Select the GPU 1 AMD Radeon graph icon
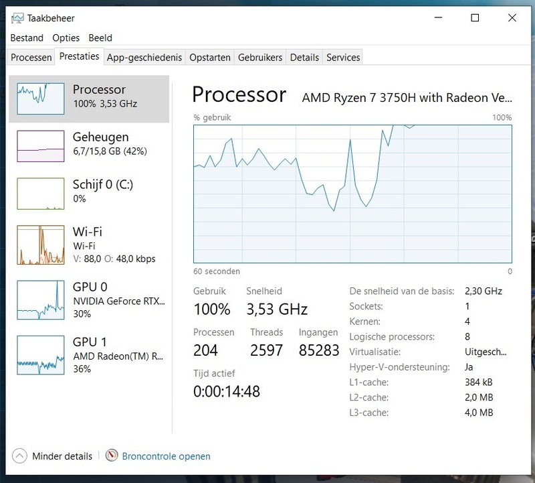535x483 pixels. tap(40, 353)
